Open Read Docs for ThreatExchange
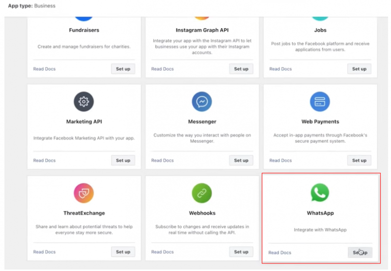391x271 pixels. click(44, 252)
